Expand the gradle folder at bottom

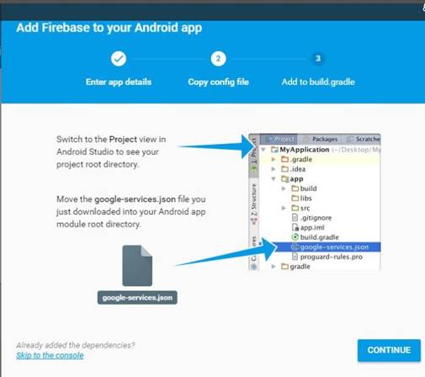pyautogui.click(x=274, y=266)
